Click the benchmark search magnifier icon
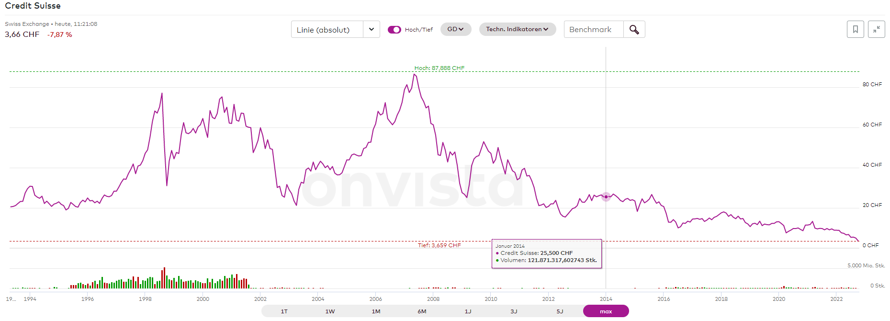This screenshot has width=890, height=321. tap(634, 30)
